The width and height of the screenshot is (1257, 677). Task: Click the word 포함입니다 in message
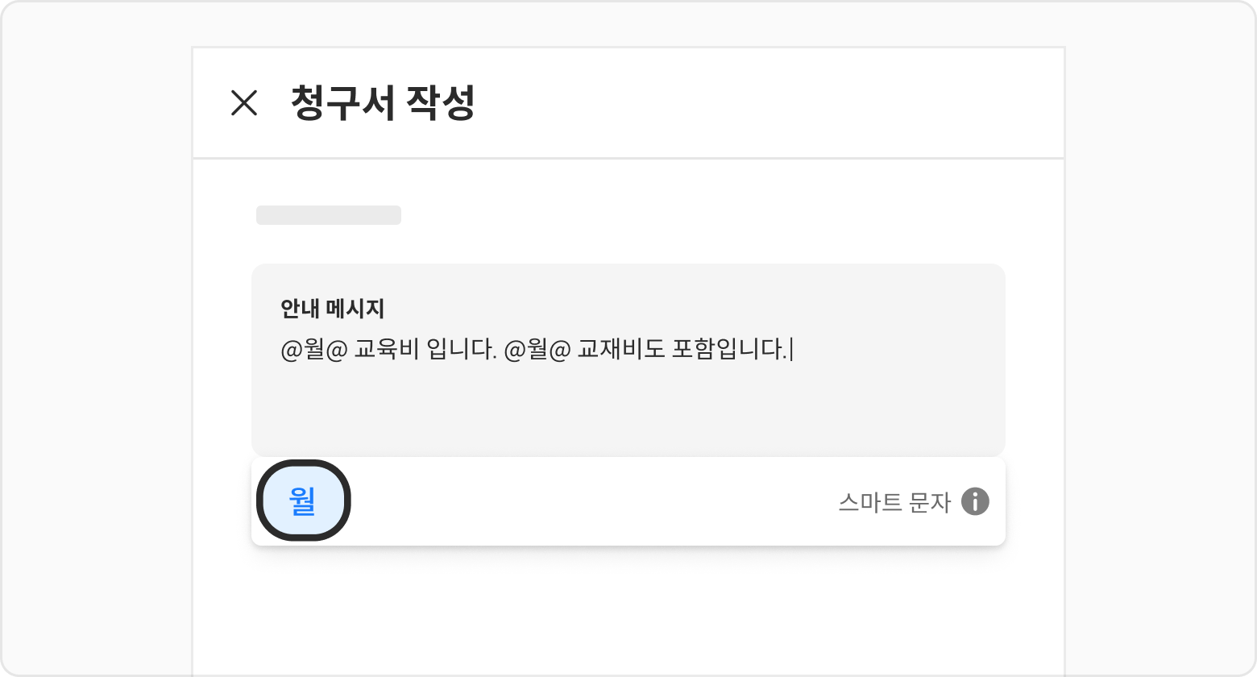(x=728, y=351)
